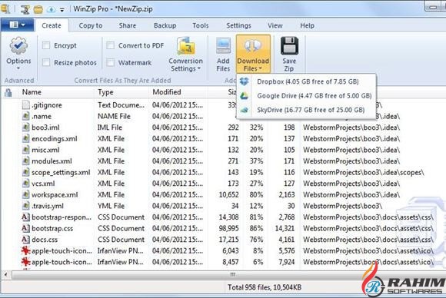Enable the Encrypt checkbox
This screenshot has height=298, width=446.
(x=46, y=45)
